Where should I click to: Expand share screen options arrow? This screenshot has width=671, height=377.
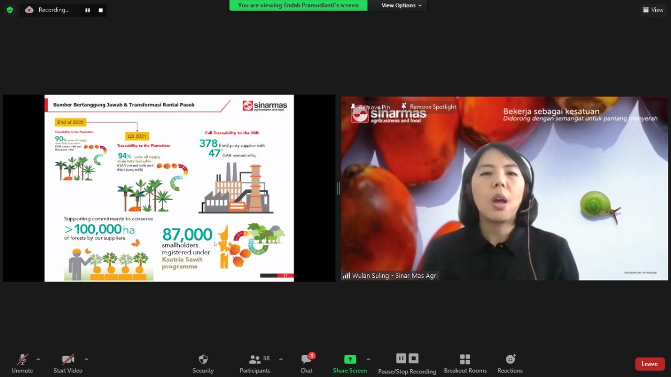point(368,360)
